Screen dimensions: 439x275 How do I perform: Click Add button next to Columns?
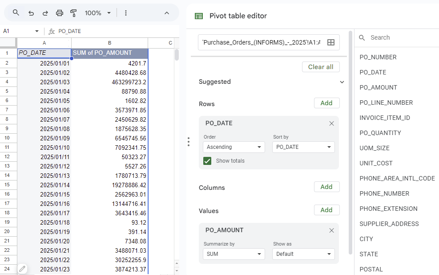pyautogui.click(x=326, y=187)
